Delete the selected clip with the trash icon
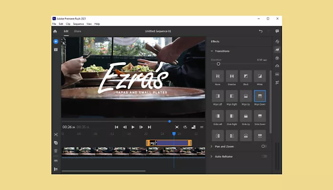 tap(56, 151)
